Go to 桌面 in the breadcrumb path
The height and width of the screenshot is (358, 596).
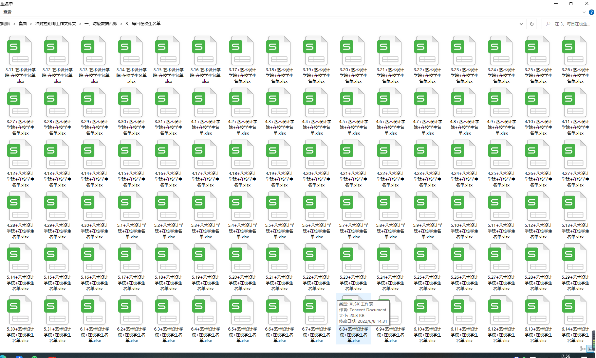23,24
